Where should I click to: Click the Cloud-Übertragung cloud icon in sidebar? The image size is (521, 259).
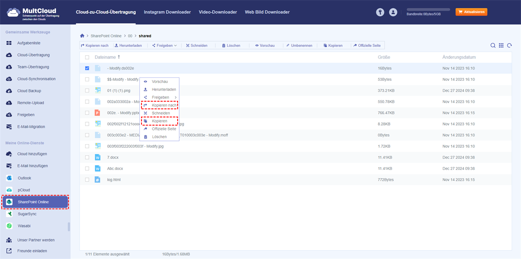click(x=9, y=55)
